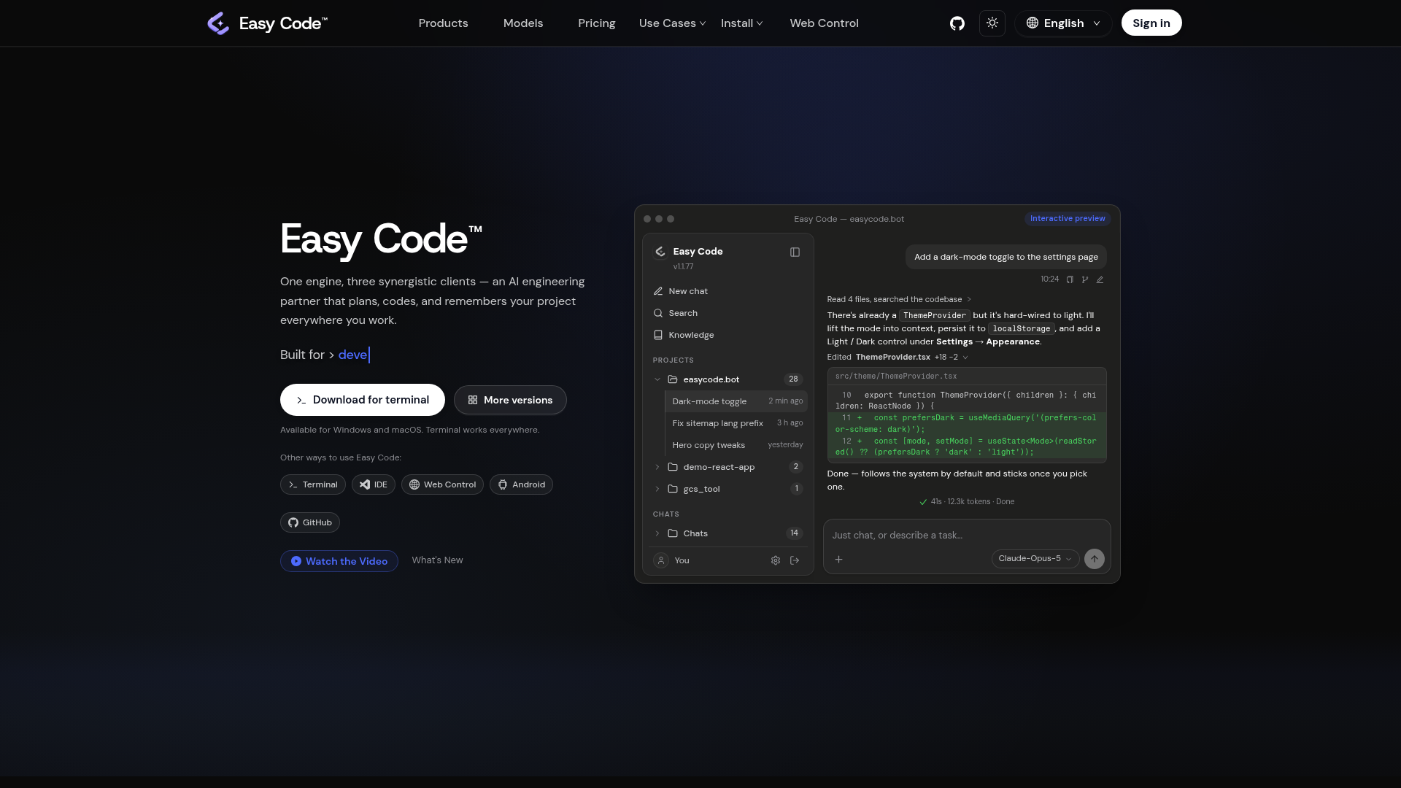This screenshot has height=788, width=1401.
Task: Expand Read 4 files, searched the codebase
Action: tap(899, 299)
